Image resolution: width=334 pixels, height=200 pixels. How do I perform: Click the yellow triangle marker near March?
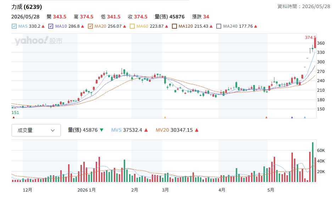click(x=165, y=117)
